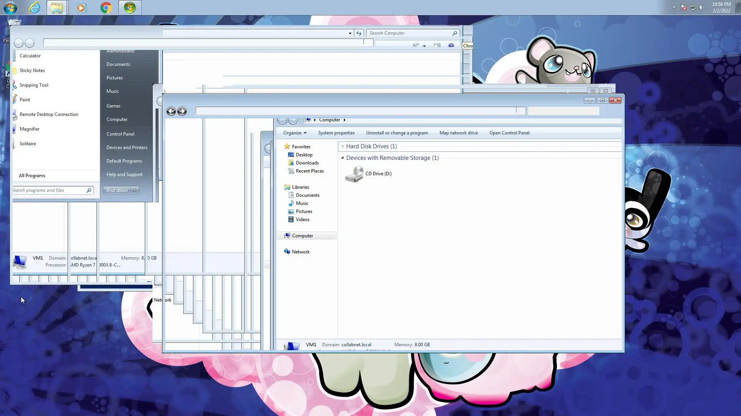Collapse Devices with Removable Storage group
Image resolution: width=741 pixels, height=416 pixels.
click(342, 158)
